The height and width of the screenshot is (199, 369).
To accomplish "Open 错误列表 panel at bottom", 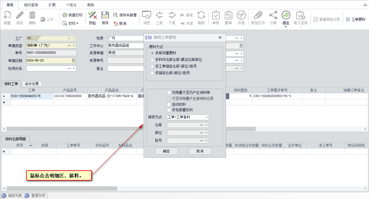I will (12, 196).
